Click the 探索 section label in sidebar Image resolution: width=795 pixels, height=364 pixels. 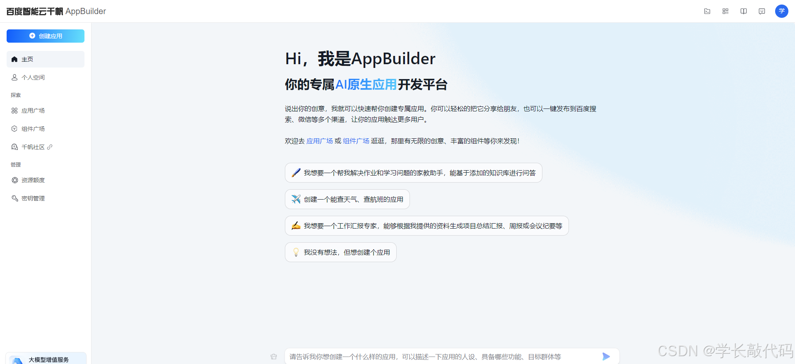(16, 95)
